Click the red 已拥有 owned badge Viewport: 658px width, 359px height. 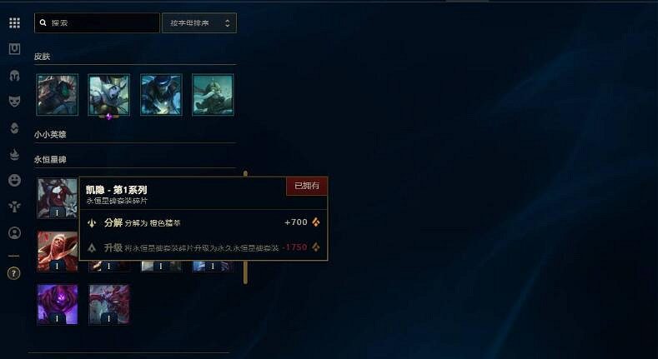pos(307,186)
